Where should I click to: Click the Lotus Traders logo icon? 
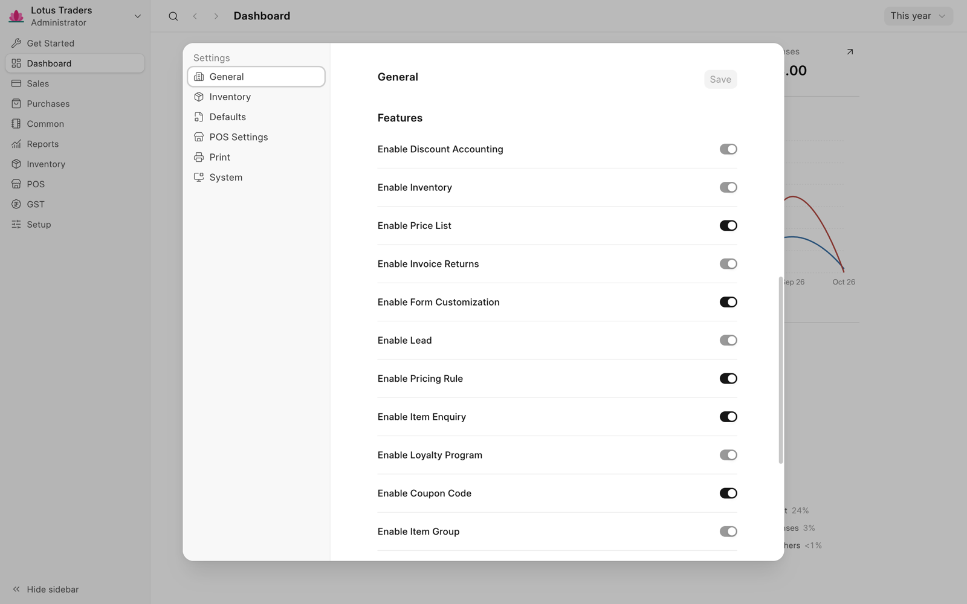tap(16, 16)
